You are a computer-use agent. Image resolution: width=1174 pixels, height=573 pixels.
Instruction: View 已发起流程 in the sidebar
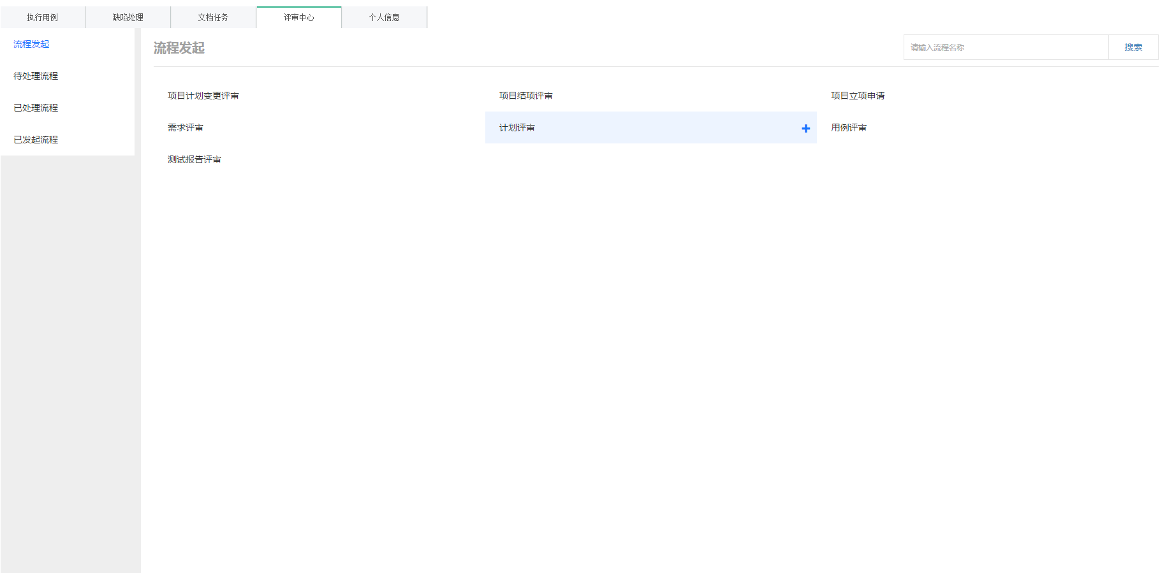(36, 140)
